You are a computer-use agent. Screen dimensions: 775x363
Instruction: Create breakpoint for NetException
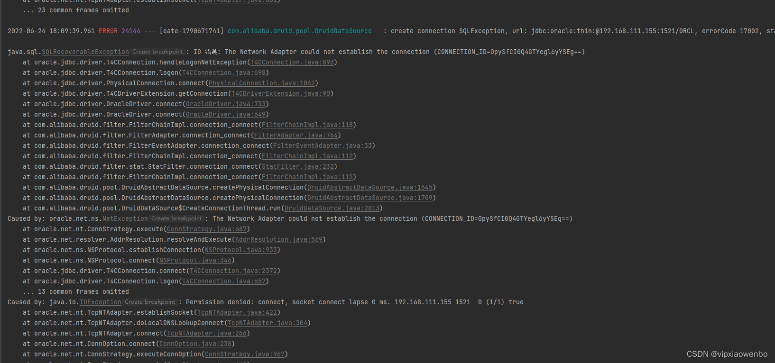(x=176, y=218)
